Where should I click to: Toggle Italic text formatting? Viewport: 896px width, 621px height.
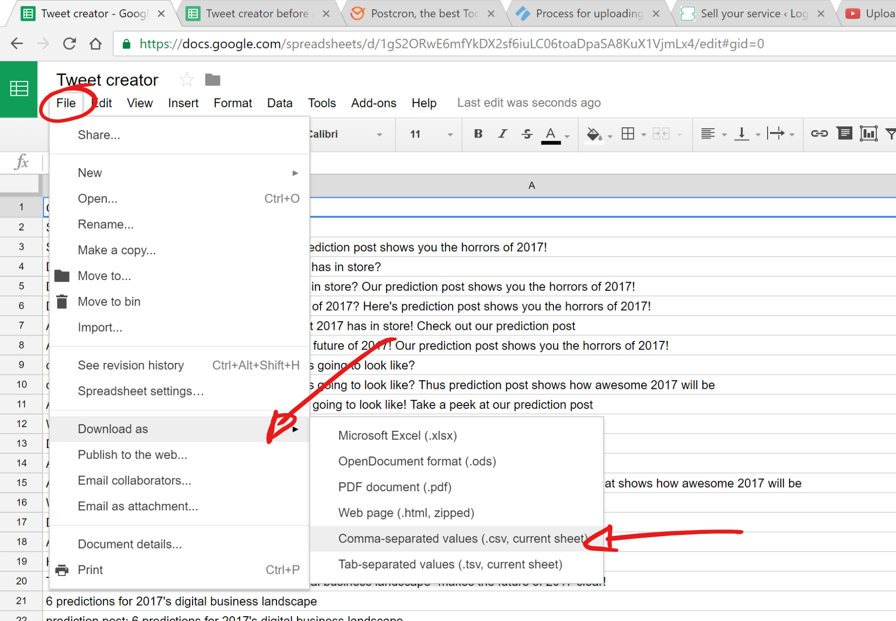pyautogui.click(x=502, y=134)
